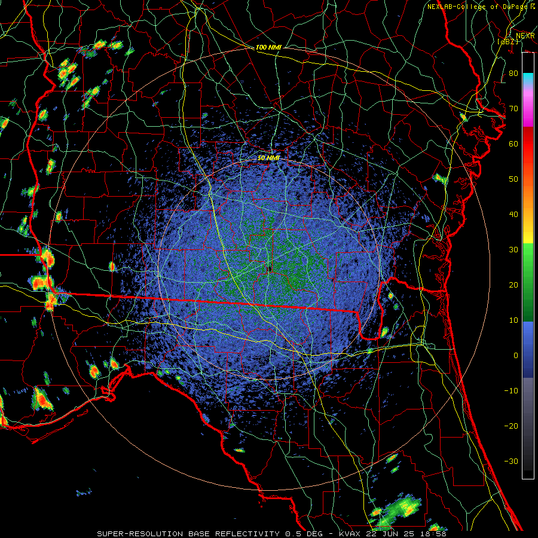Click the KVAX station identifier in caption
Viewport: 538px width, 538px height.
point(351,534)
